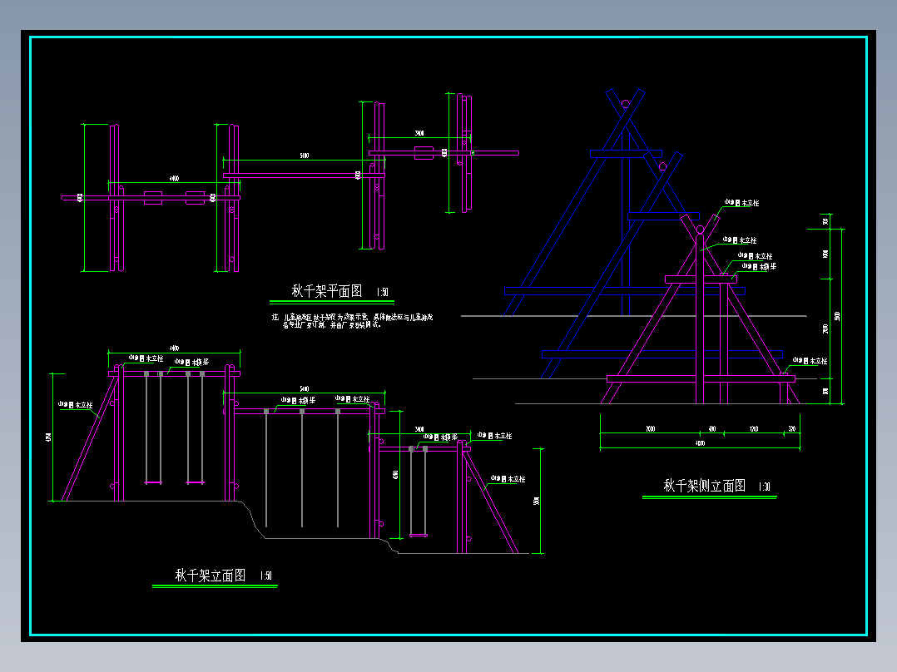Click the scale label next to 秋千架立面图
The height and width of the screenshot is (672, 897).
(x=265, y=576)
